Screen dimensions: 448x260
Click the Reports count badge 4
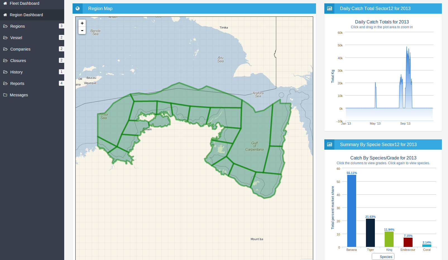tap(61, 83)
